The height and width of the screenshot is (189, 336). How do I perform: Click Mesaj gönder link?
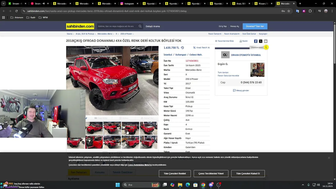[241, 90]
